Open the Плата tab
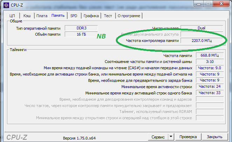232x142 pixels. point(42,16)
